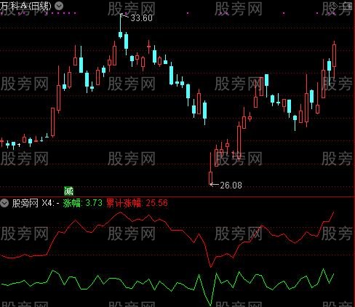Image resolution: width=355 pixels, height=307 pixels.
Task: Expand the indicator panel dropdown arrow
Action: coord(4,203)
